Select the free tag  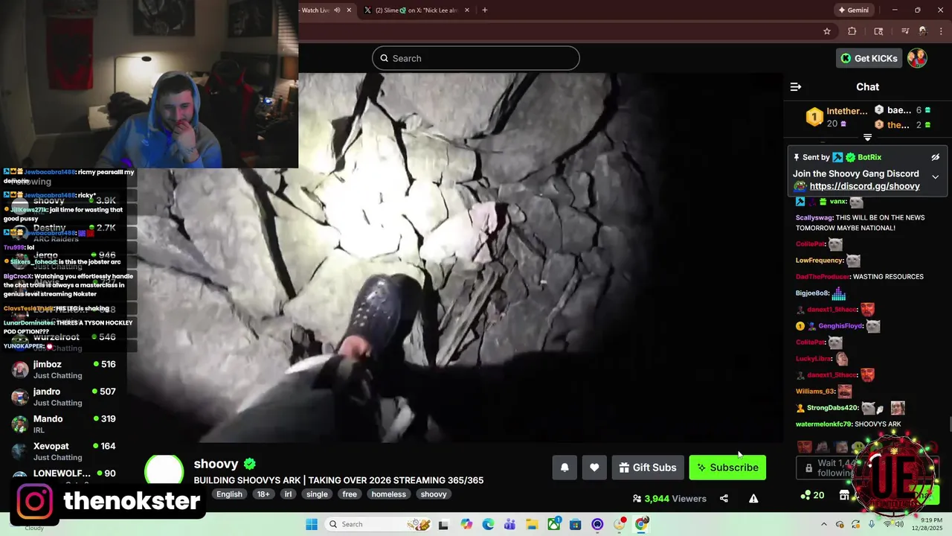pos(350,494)
